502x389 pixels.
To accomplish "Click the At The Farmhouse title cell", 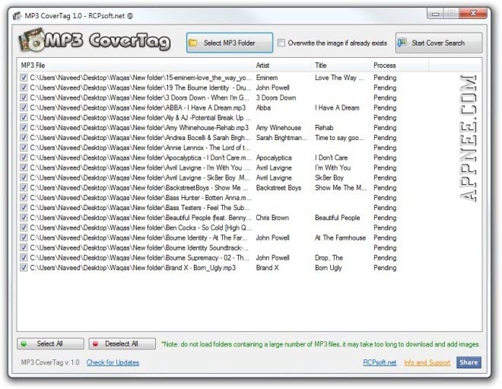I will click(340, 238).
